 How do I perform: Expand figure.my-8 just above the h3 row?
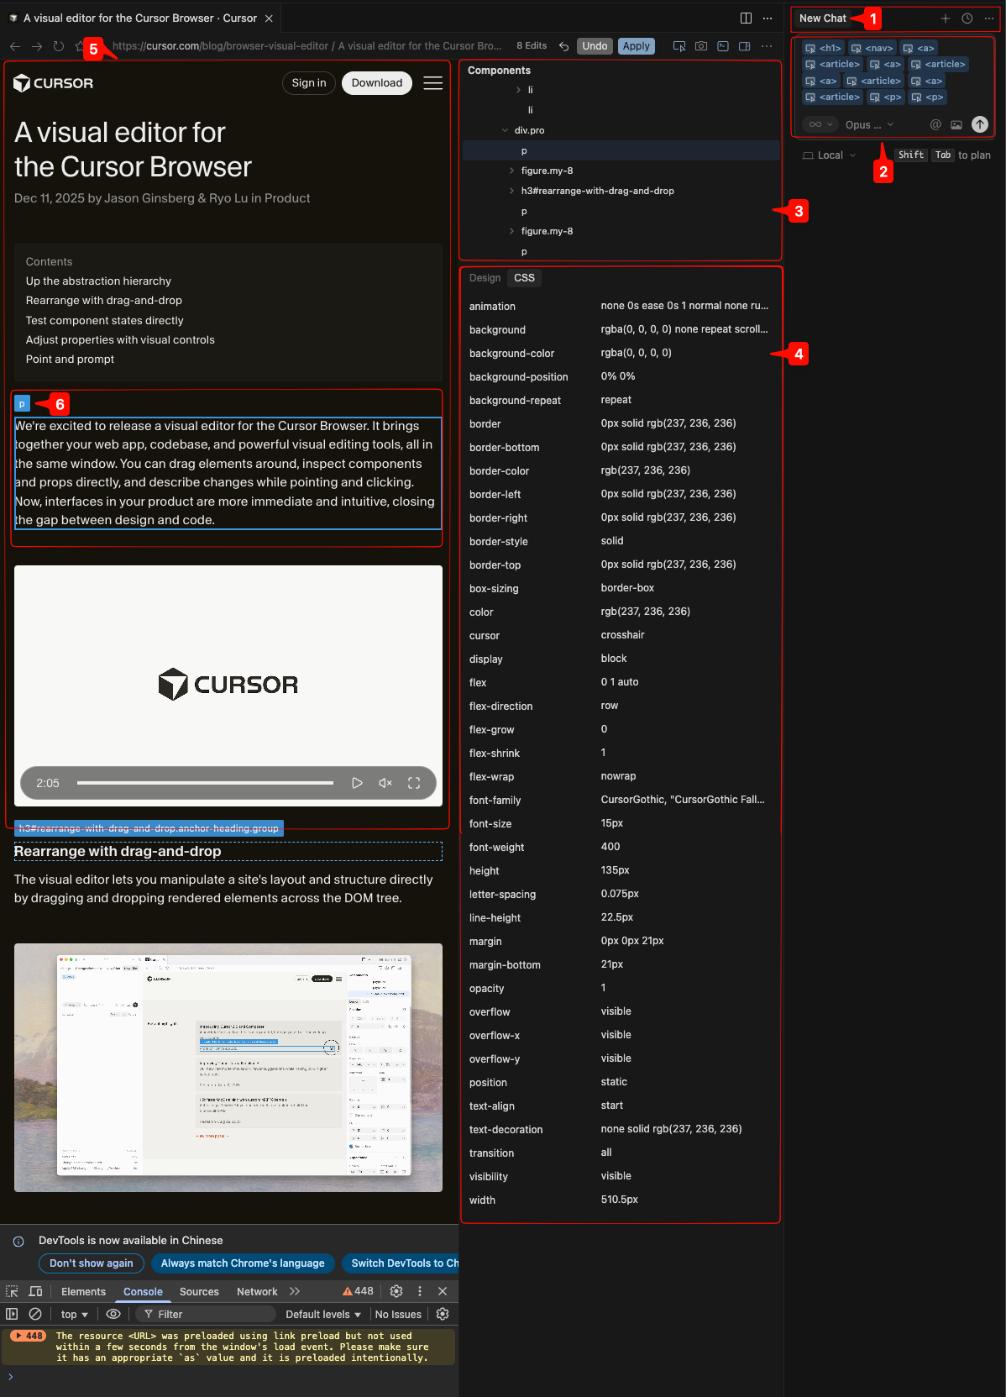(x=511, y=171)
